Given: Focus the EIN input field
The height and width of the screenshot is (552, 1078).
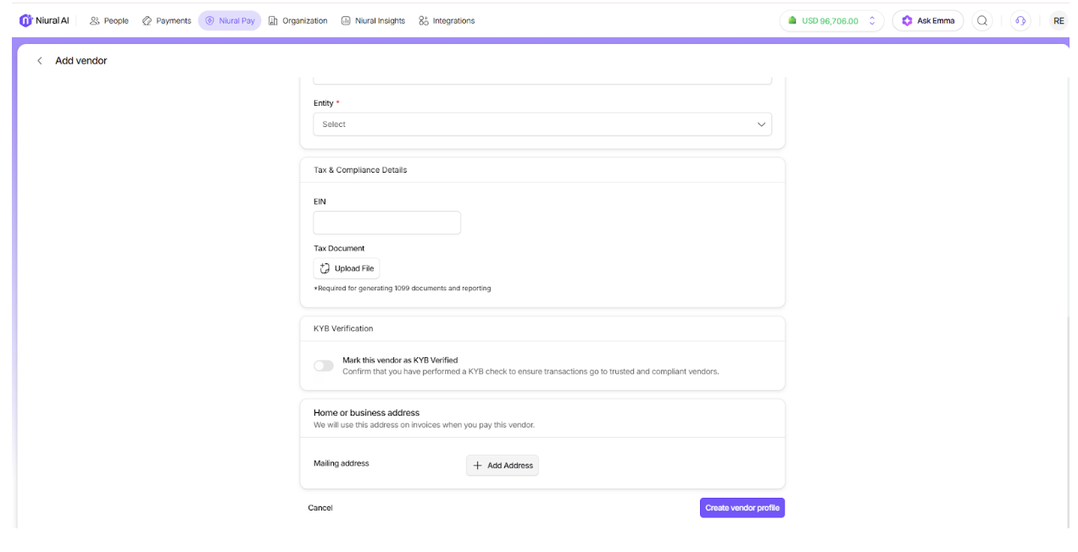Looking at the screenshot, I should pyautogui.click(x=386, y=223).
